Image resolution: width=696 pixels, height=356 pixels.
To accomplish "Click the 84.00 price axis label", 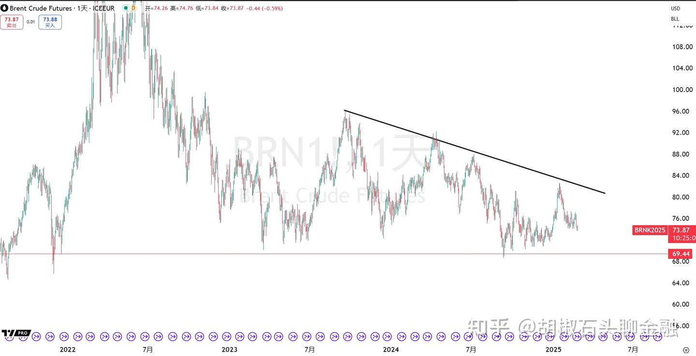I will click(681, 175).
